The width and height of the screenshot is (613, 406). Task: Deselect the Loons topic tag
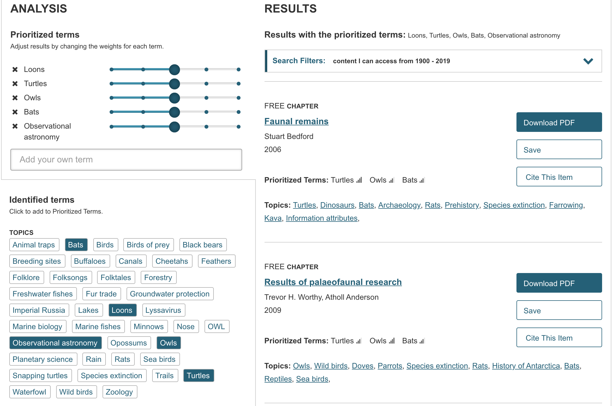tap(122, 310)
